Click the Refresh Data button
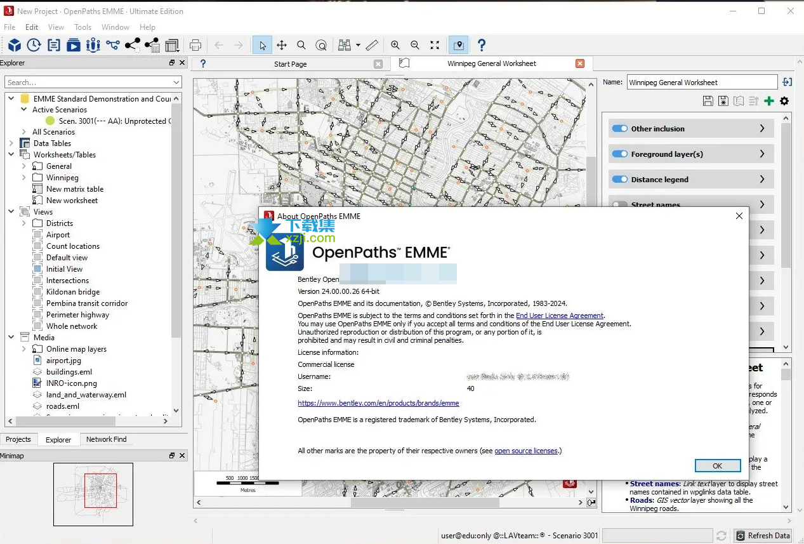Viewport: 804px width, 544px height. click(x=763, y=536)
